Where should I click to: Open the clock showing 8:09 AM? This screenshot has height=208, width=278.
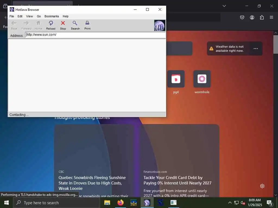coord(255,203)
